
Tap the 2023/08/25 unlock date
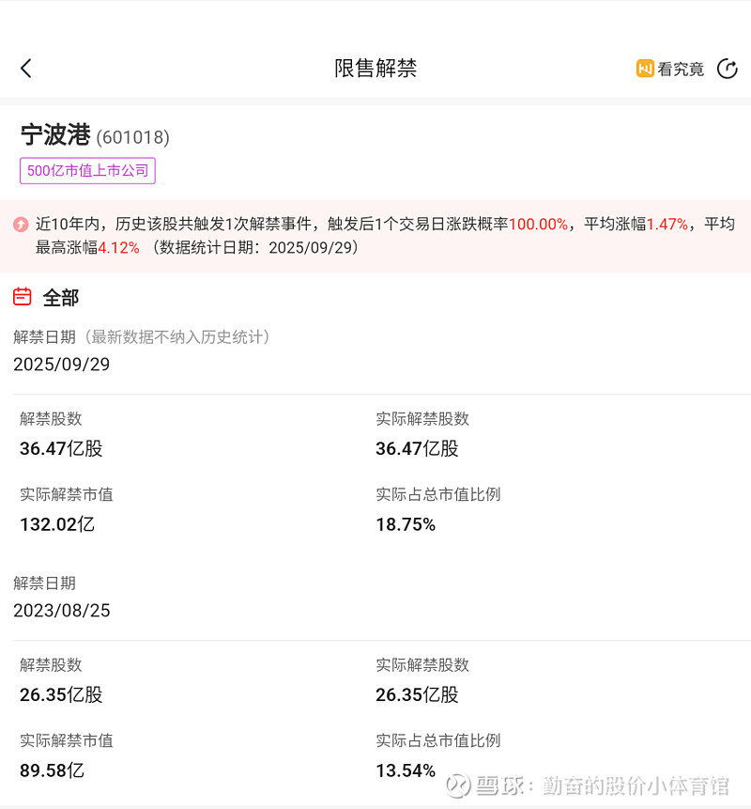[62, 611]
